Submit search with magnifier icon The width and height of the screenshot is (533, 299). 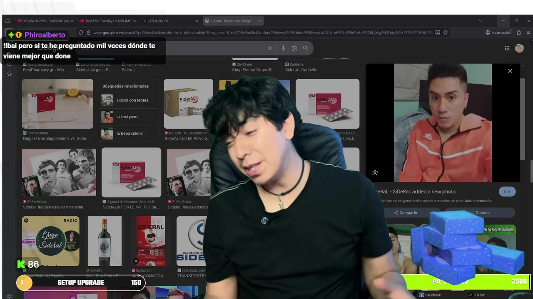point(305,48)
